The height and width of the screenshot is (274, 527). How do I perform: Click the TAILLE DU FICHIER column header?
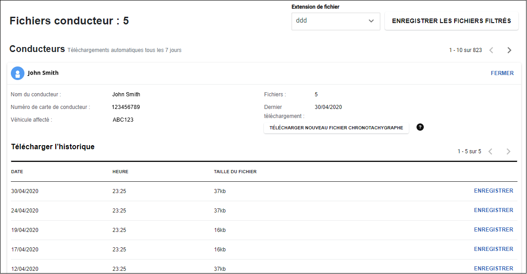tap(235, 171)
